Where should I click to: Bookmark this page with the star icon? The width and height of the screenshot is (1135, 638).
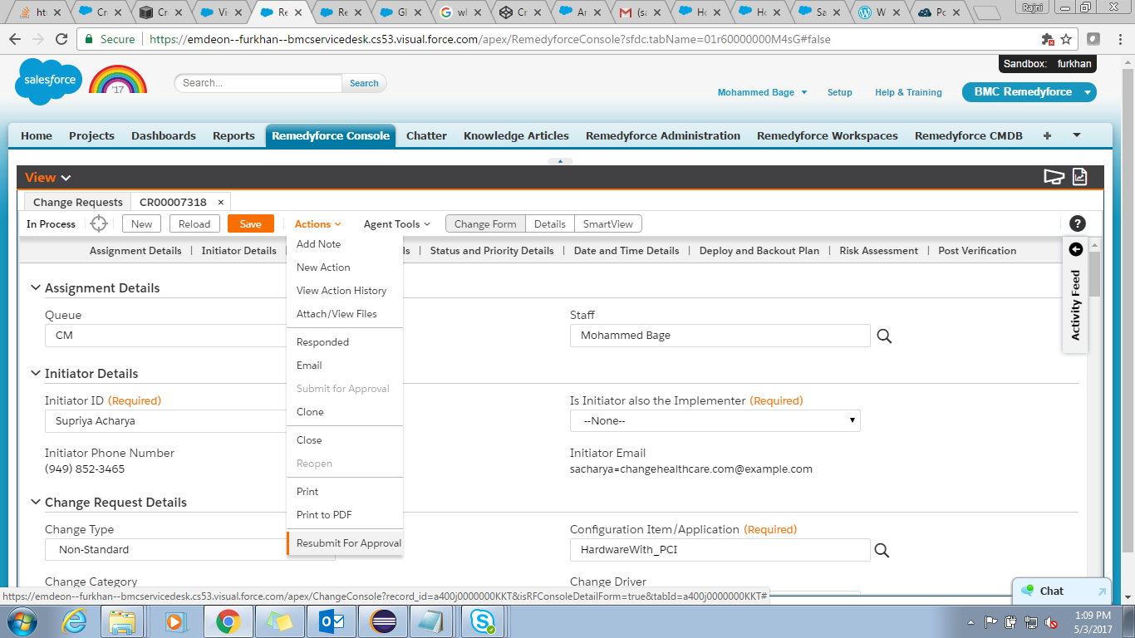click(1066, 39)
